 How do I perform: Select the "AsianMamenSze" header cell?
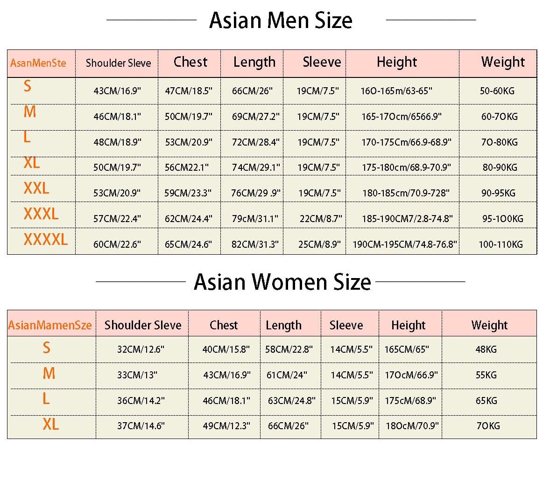click(x=50, y=325)
